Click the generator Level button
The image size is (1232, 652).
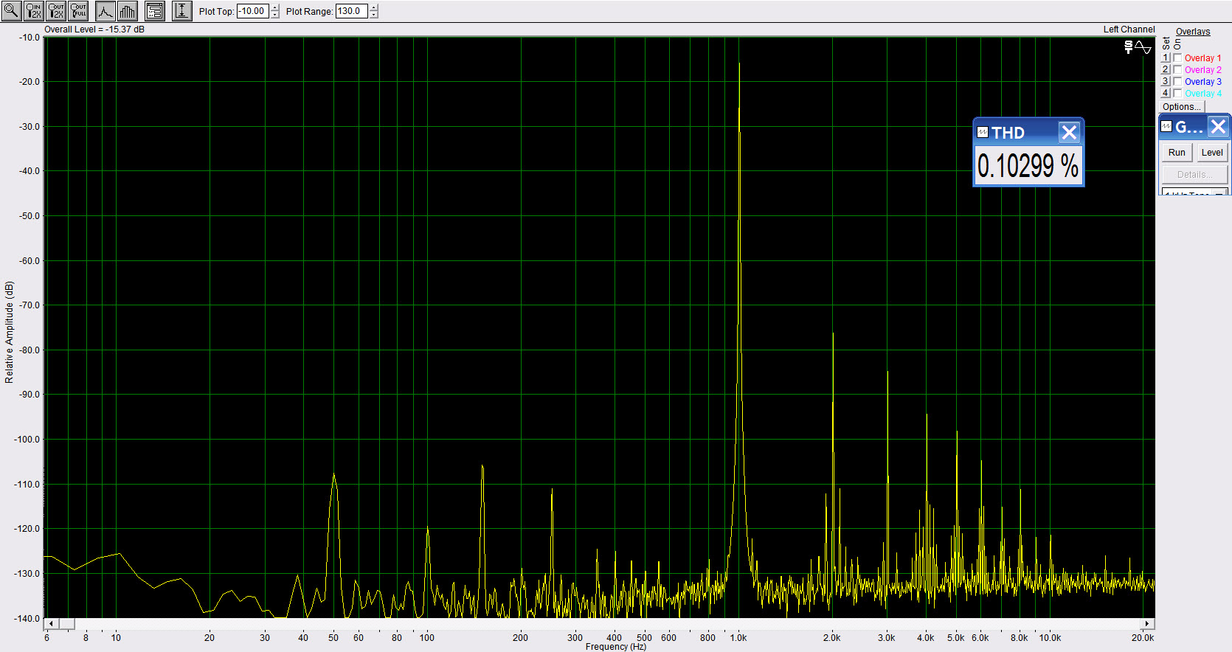(1211, 153)
